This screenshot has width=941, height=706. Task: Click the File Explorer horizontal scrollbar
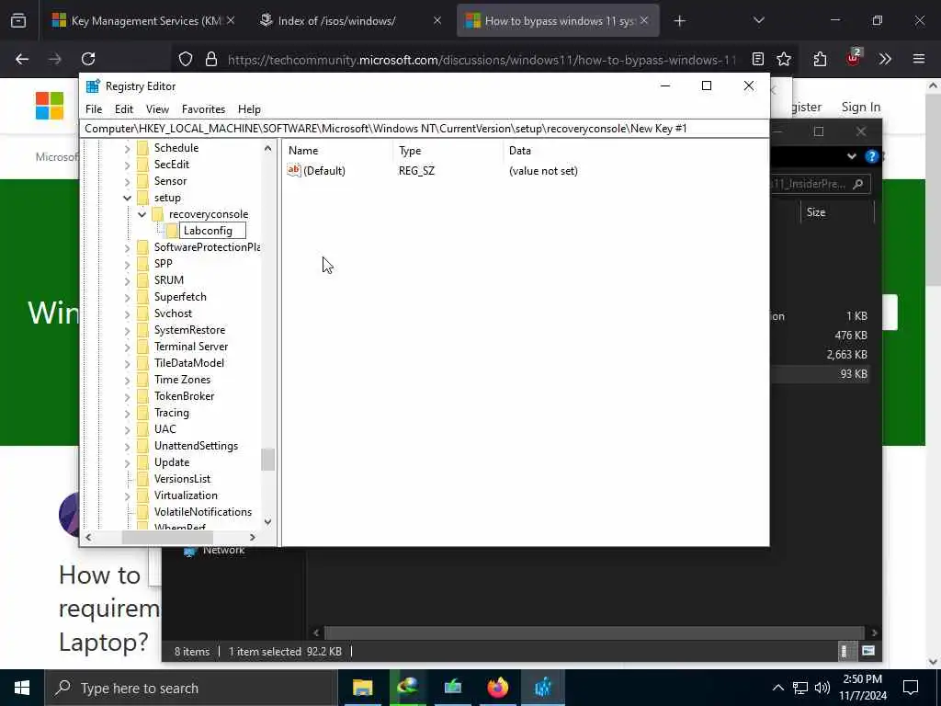coord(595,632)
